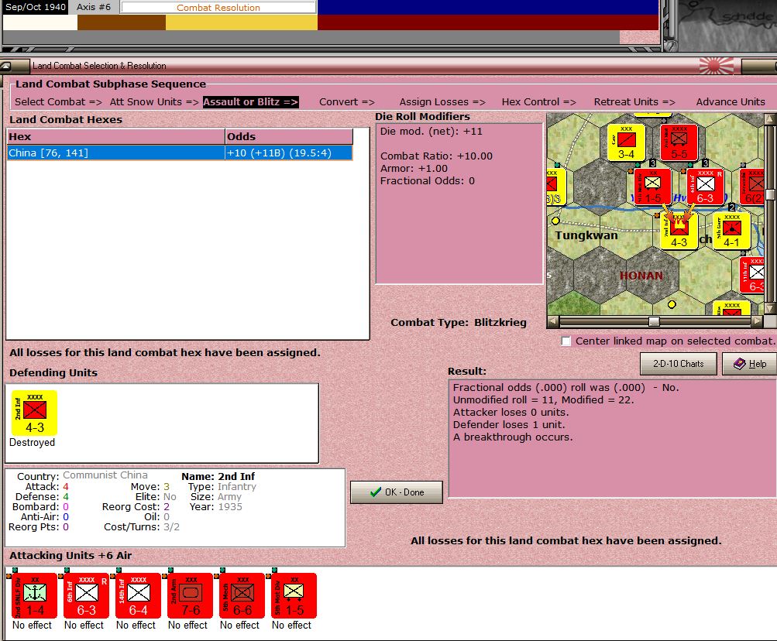Click the Help book icon

[x=739, y=364]
